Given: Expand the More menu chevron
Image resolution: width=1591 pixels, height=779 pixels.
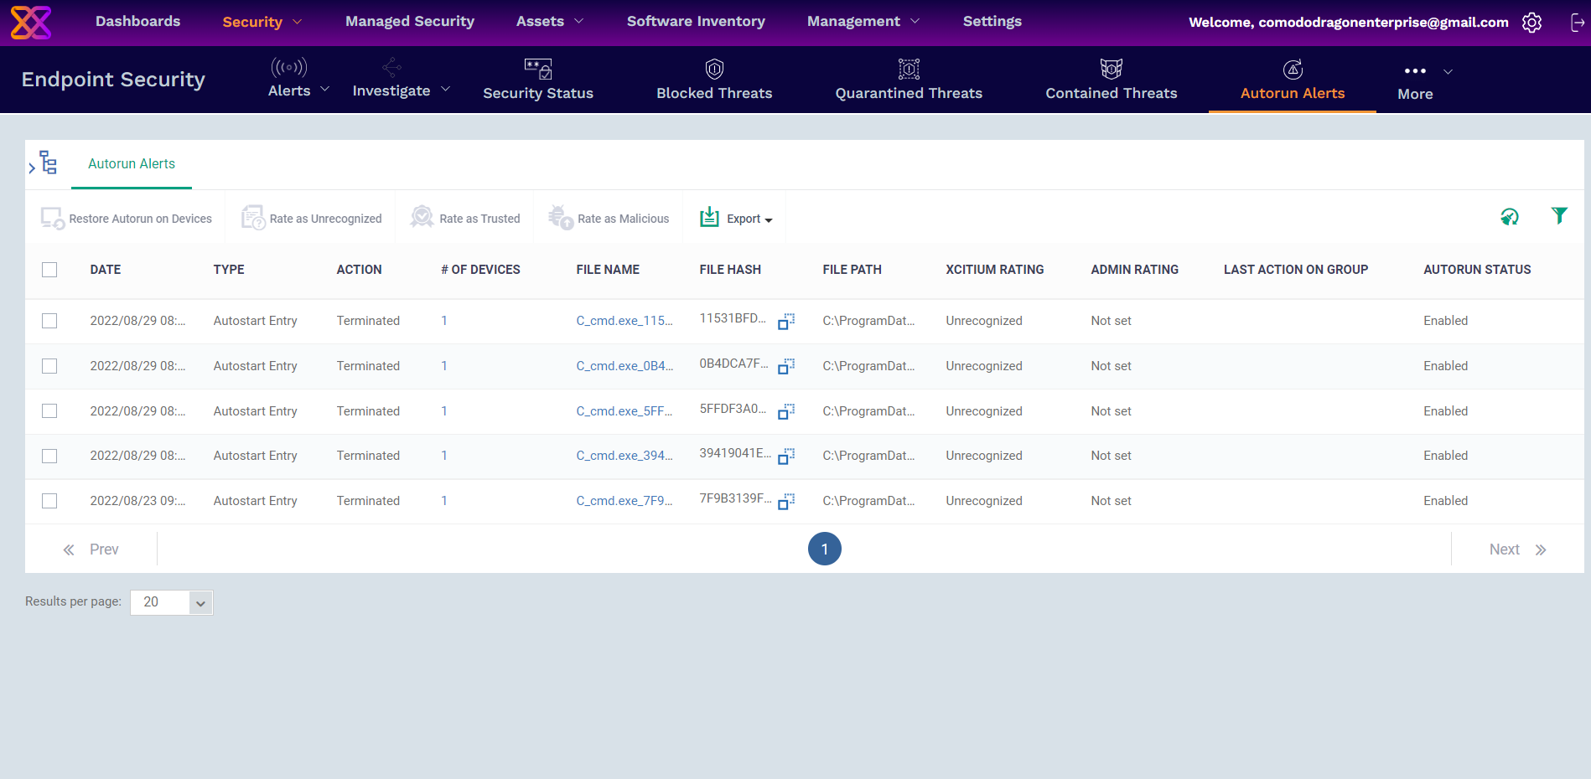Looking at the screenshot, I should coord(1448,72).
